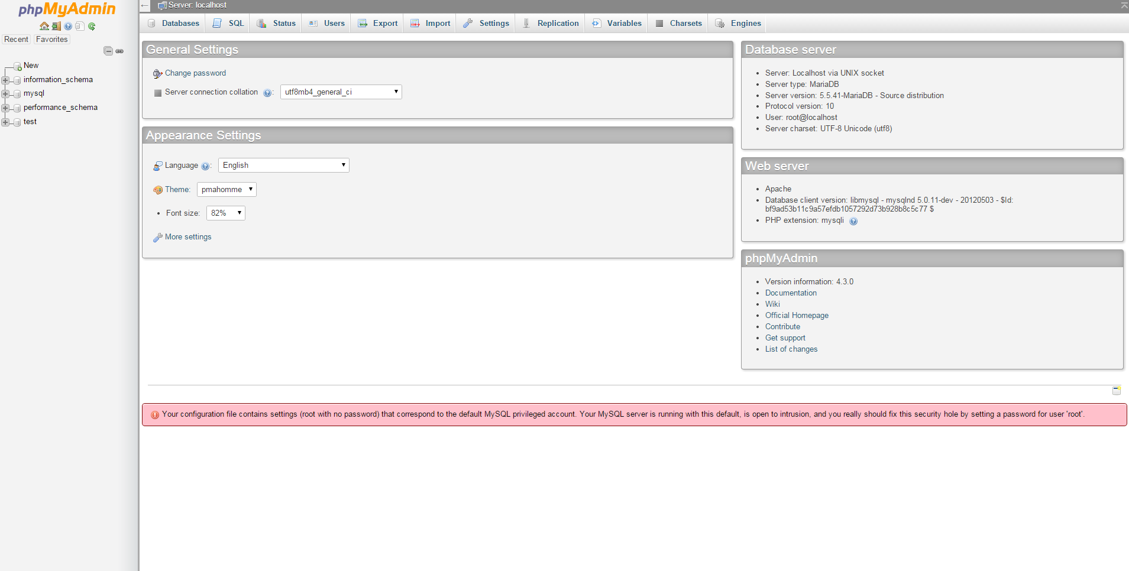The height and width of the screenshot is (571, 1129).
Task: Open the Settings tab
Action: pos(486,23)
